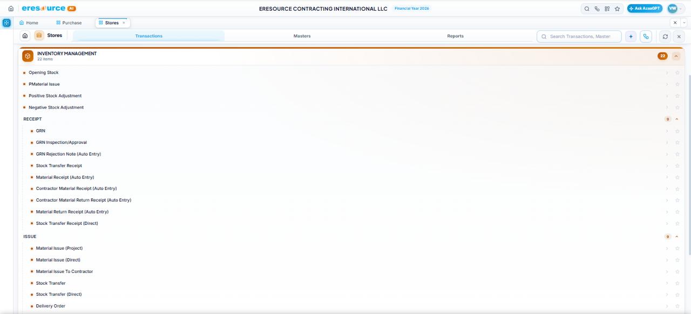Open tab list dropdown arrow beside close-all
Viewport: 691px width, 314px height.
684,23
